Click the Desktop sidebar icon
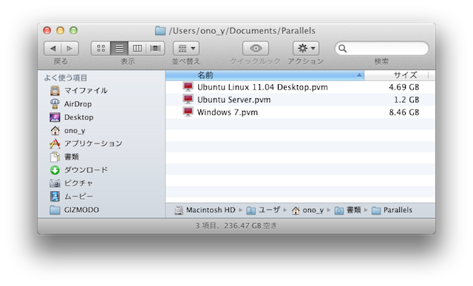Screen dimensions: 473x286 click(x=55, y=117)
